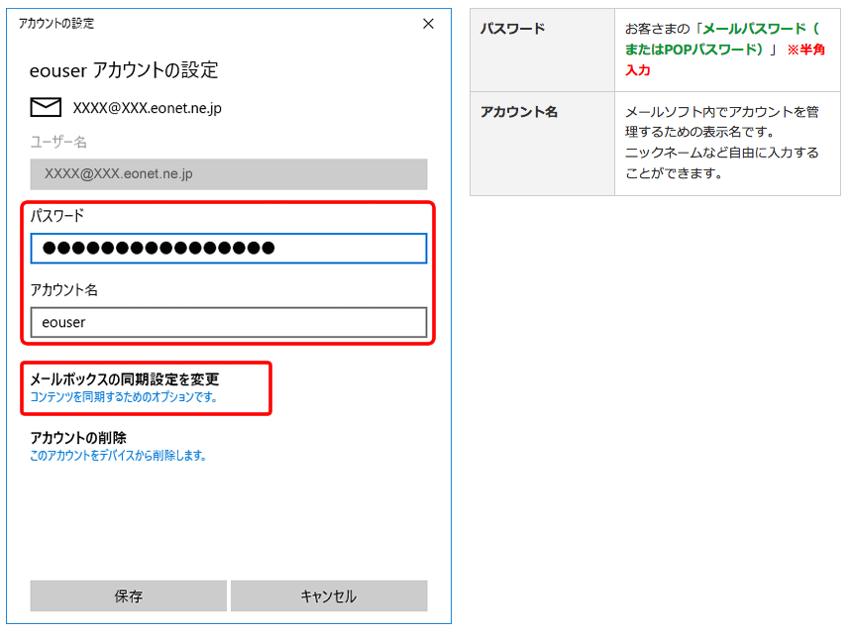The width and height of the screenshot is (853, 637).
Task: Click the email address beside the envelope
Action: tap(147, 108)
